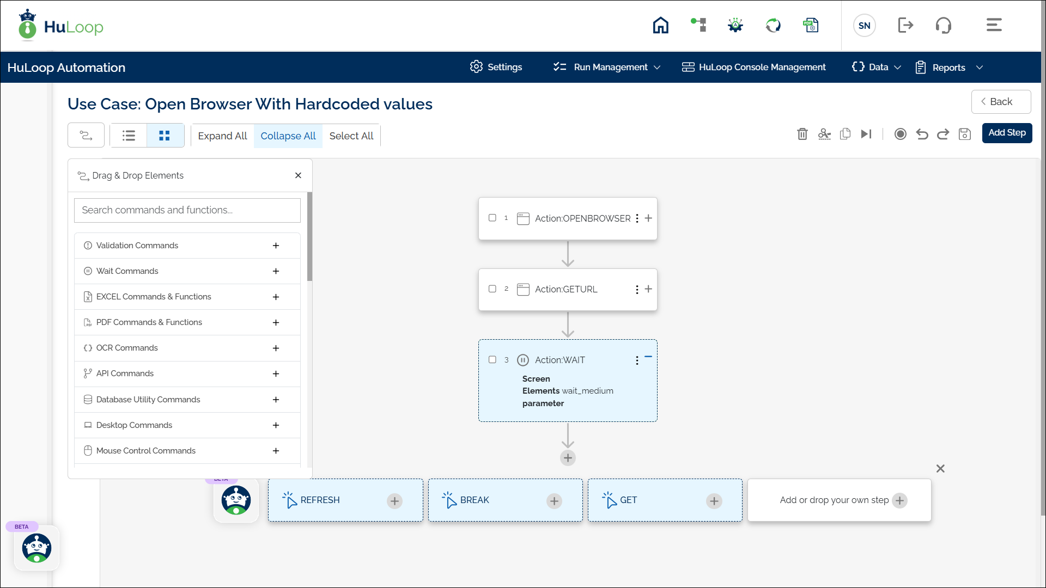
Task: Open the Run Management dropdown
Action: (610, 67)
